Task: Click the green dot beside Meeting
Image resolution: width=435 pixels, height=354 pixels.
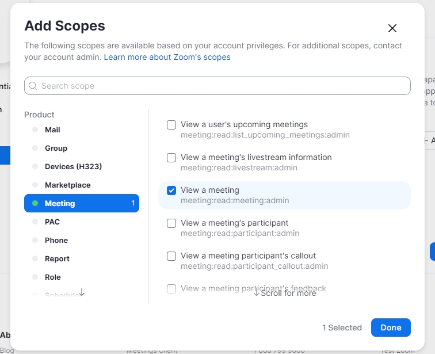Action: [x=35, y=203]
